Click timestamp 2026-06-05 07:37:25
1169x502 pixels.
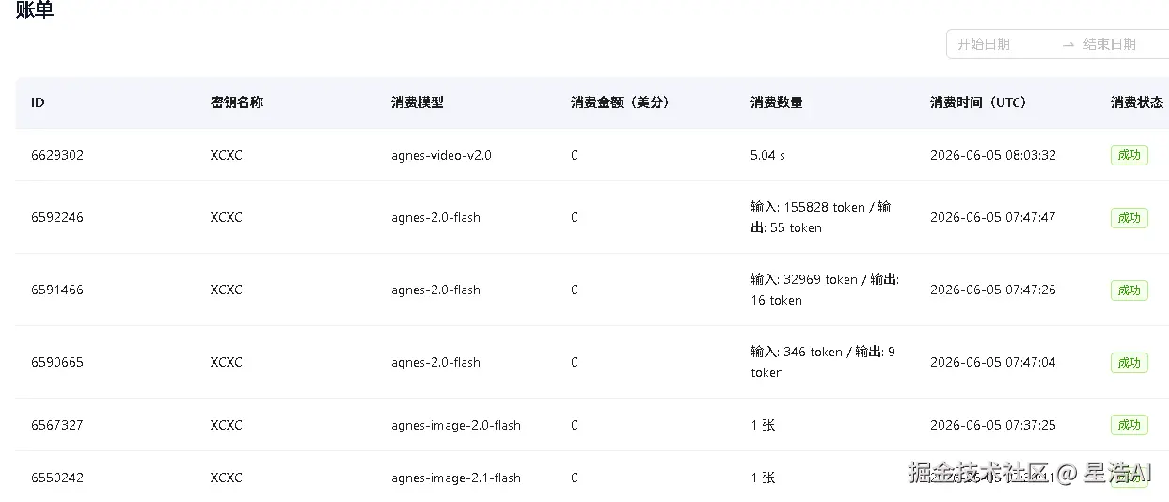(992, 425)
